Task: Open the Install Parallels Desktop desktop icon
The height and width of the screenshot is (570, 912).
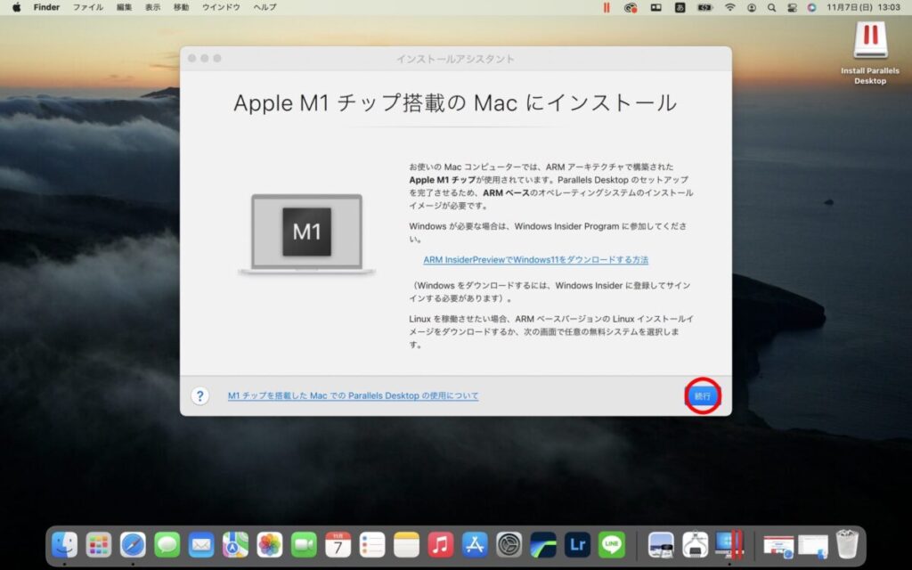Action: [x=869, y=53]
